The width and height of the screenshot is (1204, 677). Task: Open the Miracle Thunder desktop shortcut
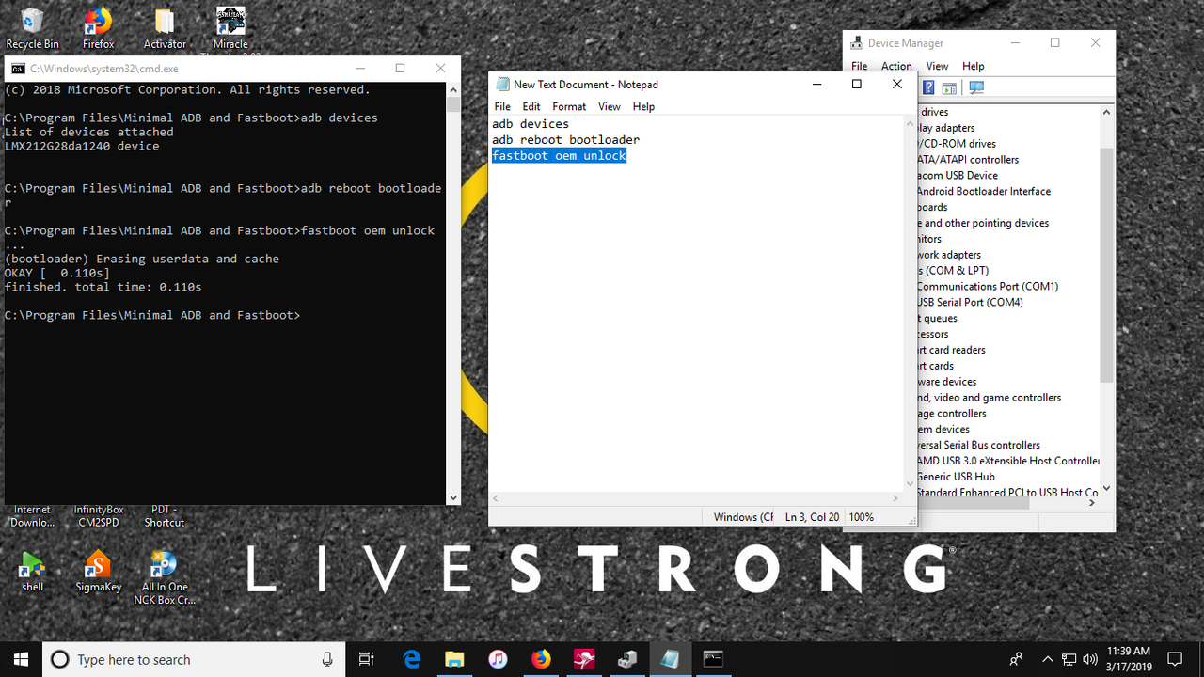(230, 21)
